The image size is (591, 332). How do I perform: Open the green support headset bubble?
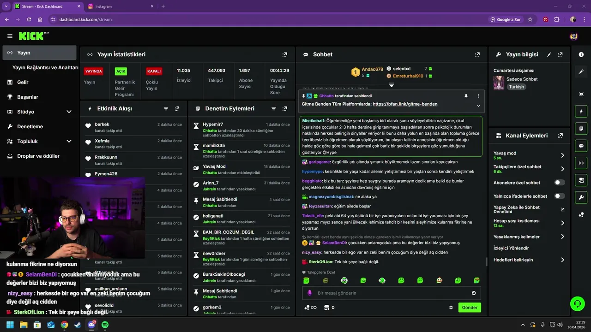(x=577, y=303)
